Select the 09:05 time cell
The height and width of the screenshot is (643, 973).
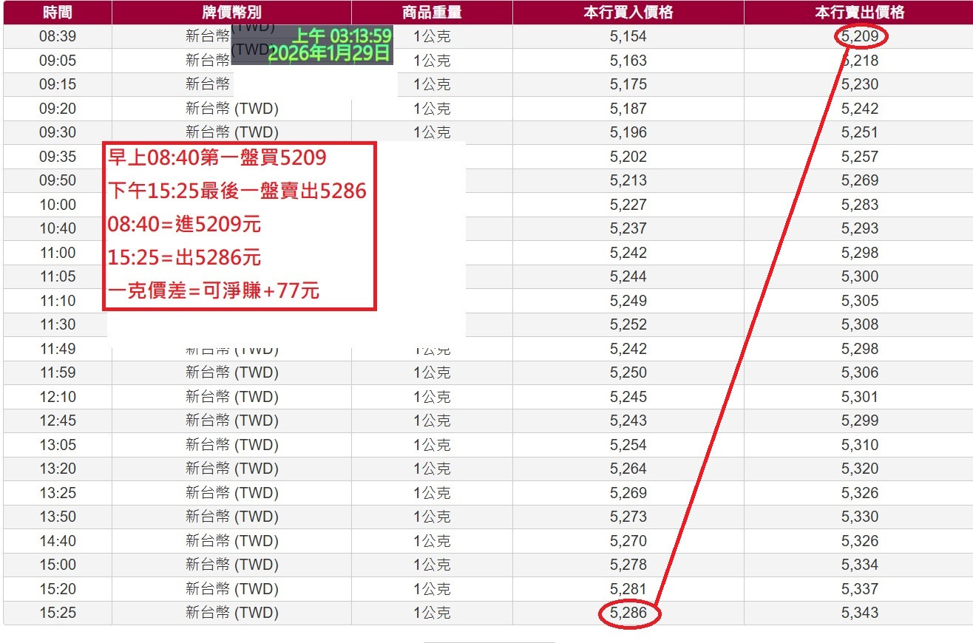click(58, 61)
